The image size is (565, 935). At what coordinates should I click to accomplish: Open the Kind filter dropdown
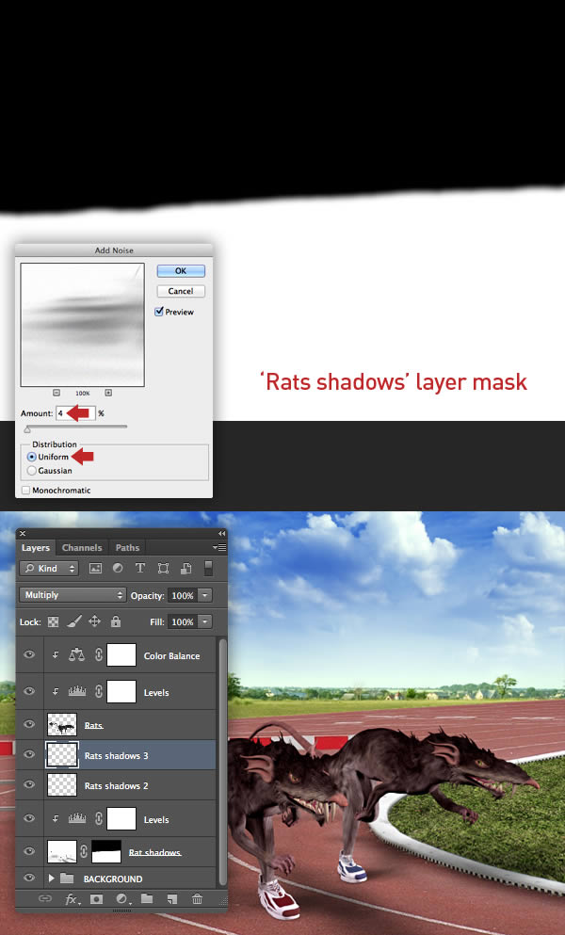tap(49, 569)
